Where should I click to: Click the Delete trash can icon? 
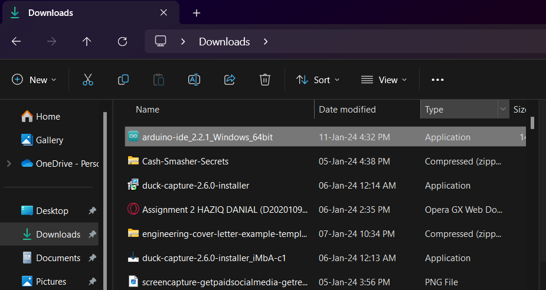tap(265, 80)
